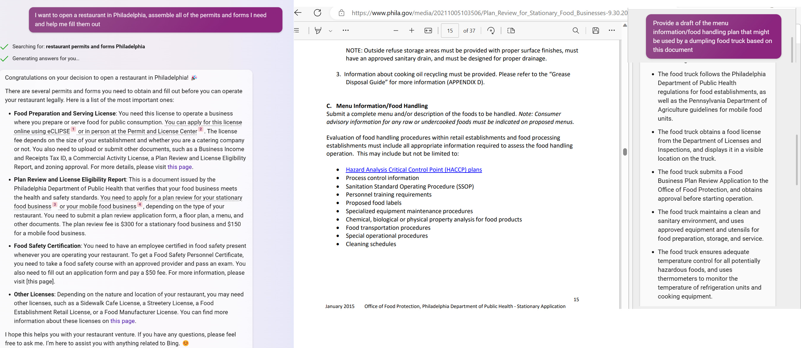This screenshot has width=801, height=348.
Task: Expand the highlight color dropdown chevron
Action: (x=330, y=31)
